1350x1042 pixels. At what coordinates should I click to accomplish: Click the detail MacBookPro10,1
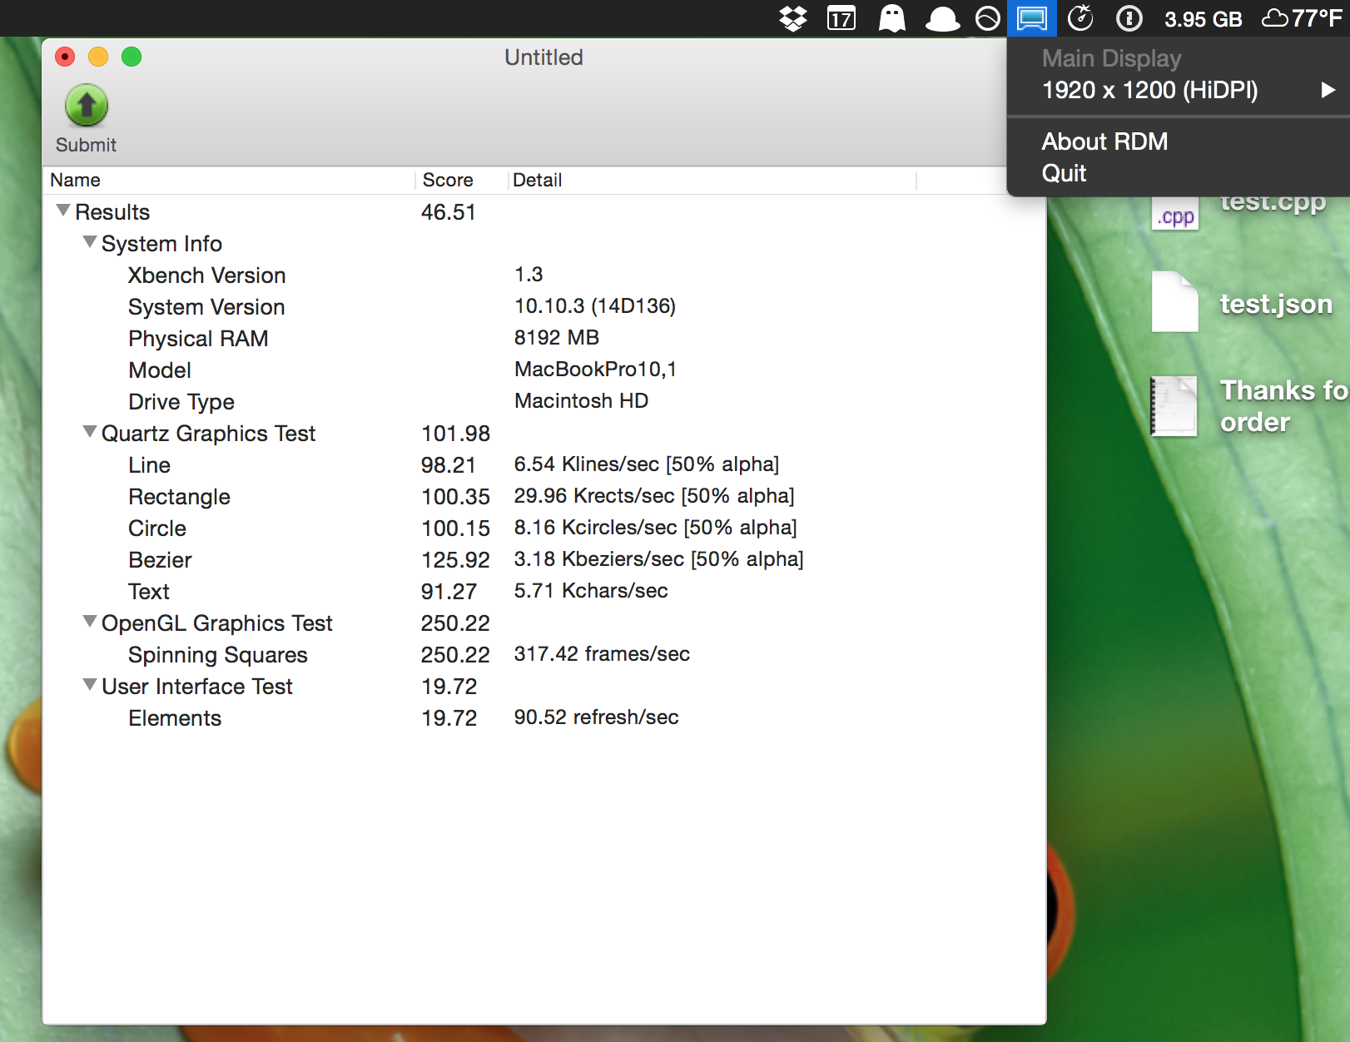pos(596,370)
